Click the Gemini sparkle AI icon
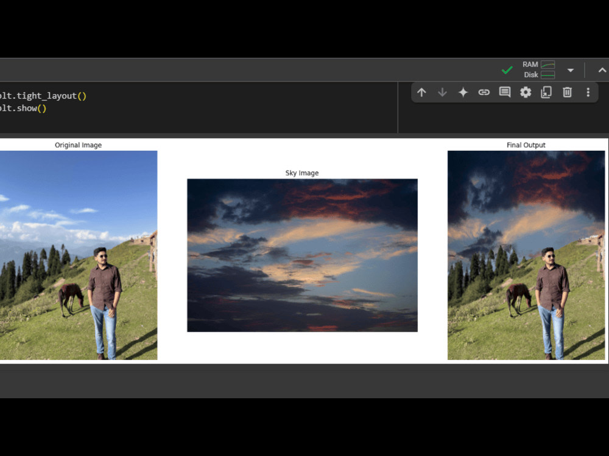Viewport: 609px width, 456px height. pyautogui.click(x=463, y=92)
